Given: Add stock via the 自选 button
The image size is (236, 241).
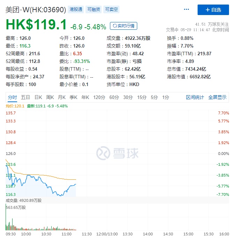Looking at the screenshot, I should coord(213,10).
